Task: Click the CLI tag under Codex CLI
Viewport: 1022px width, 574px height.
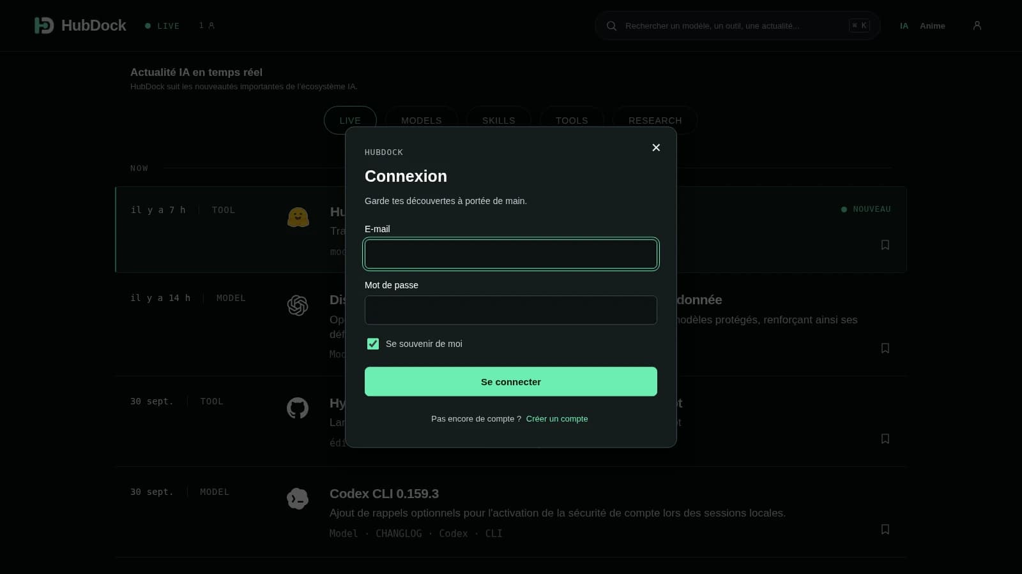Action: pos(494,533)
